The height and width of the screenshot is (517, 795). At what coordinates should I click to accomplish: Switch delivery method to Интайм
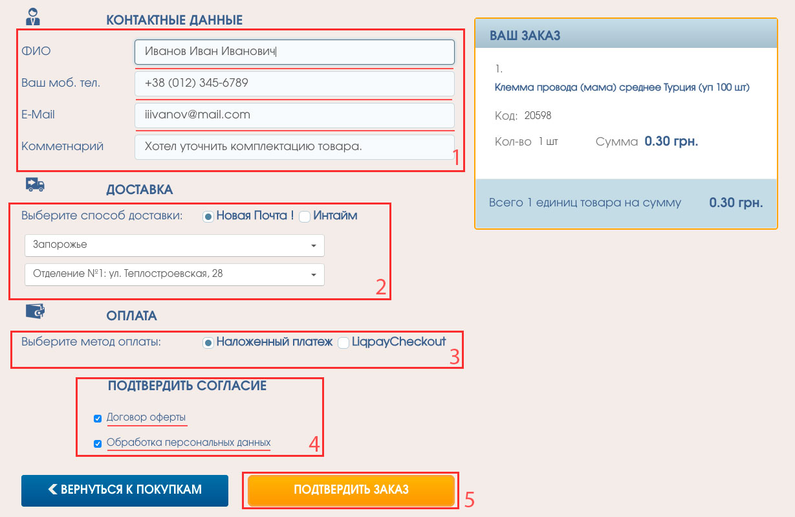tap(304, 216)
